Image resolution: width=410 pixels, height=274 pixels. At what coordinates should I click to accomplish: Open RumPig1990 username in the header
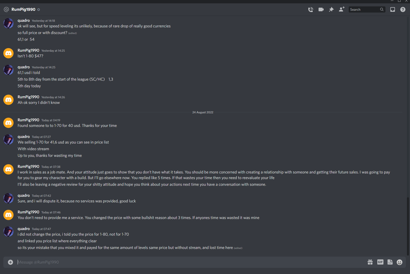24,9
